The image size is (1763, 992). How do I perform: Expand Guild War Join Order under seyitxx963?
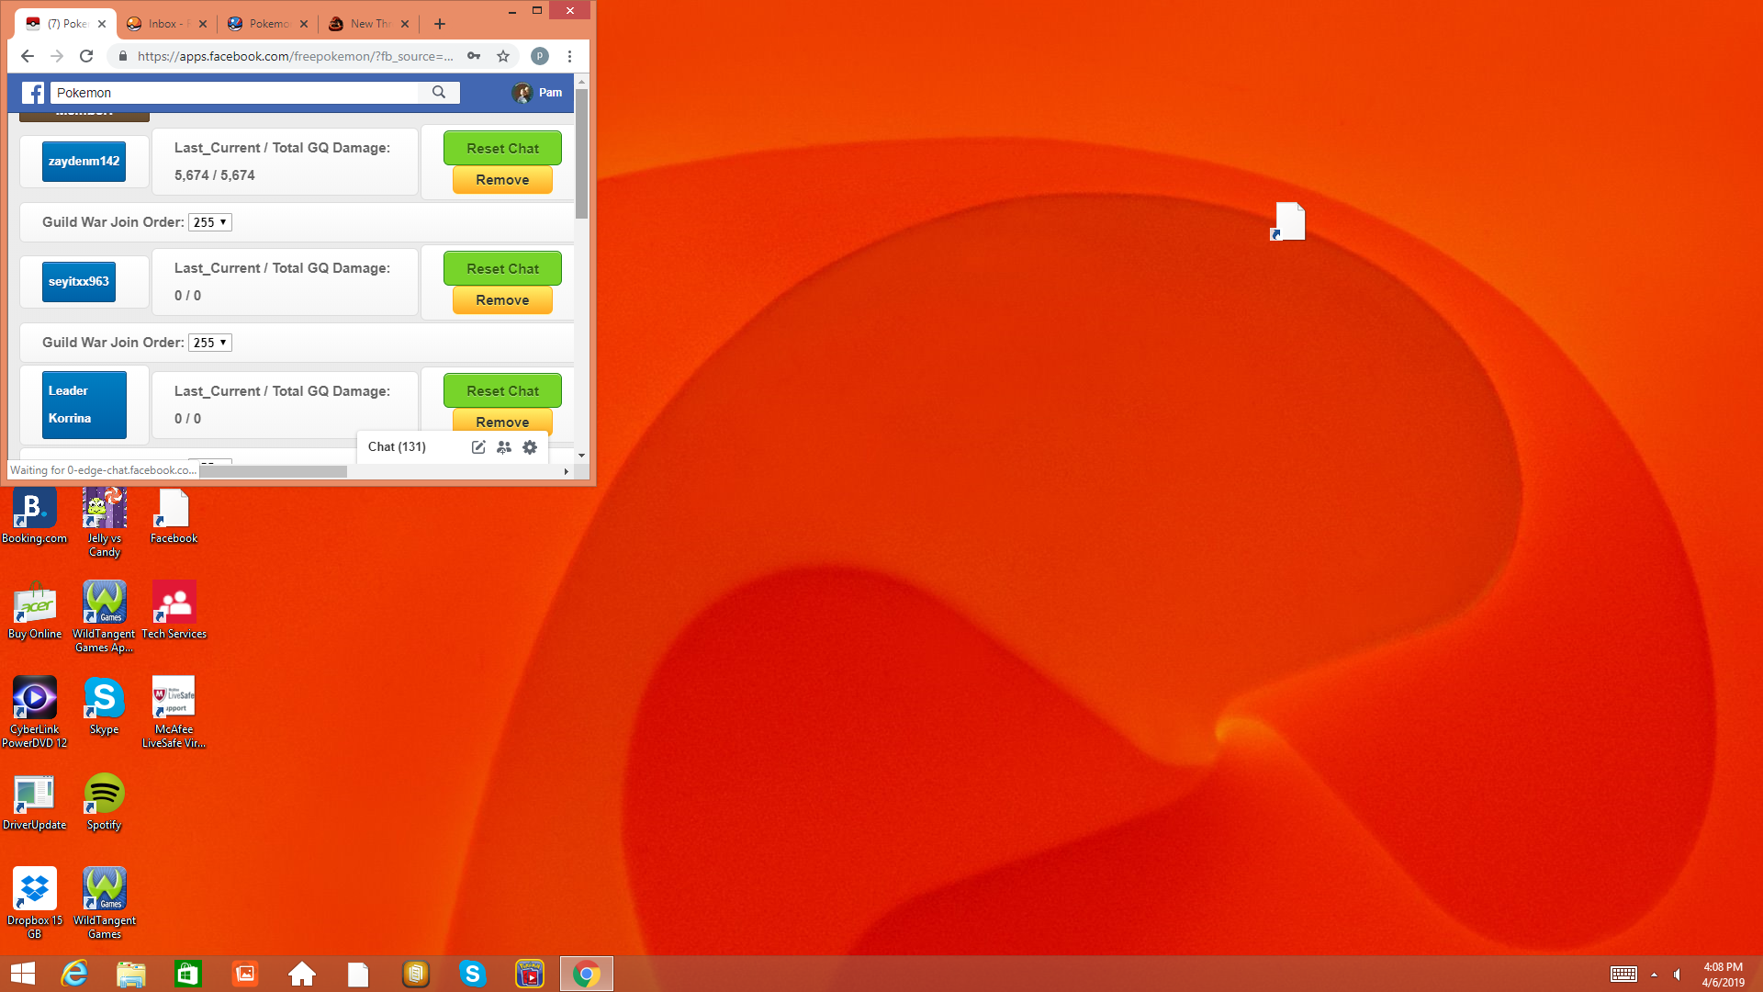(210, 343)
